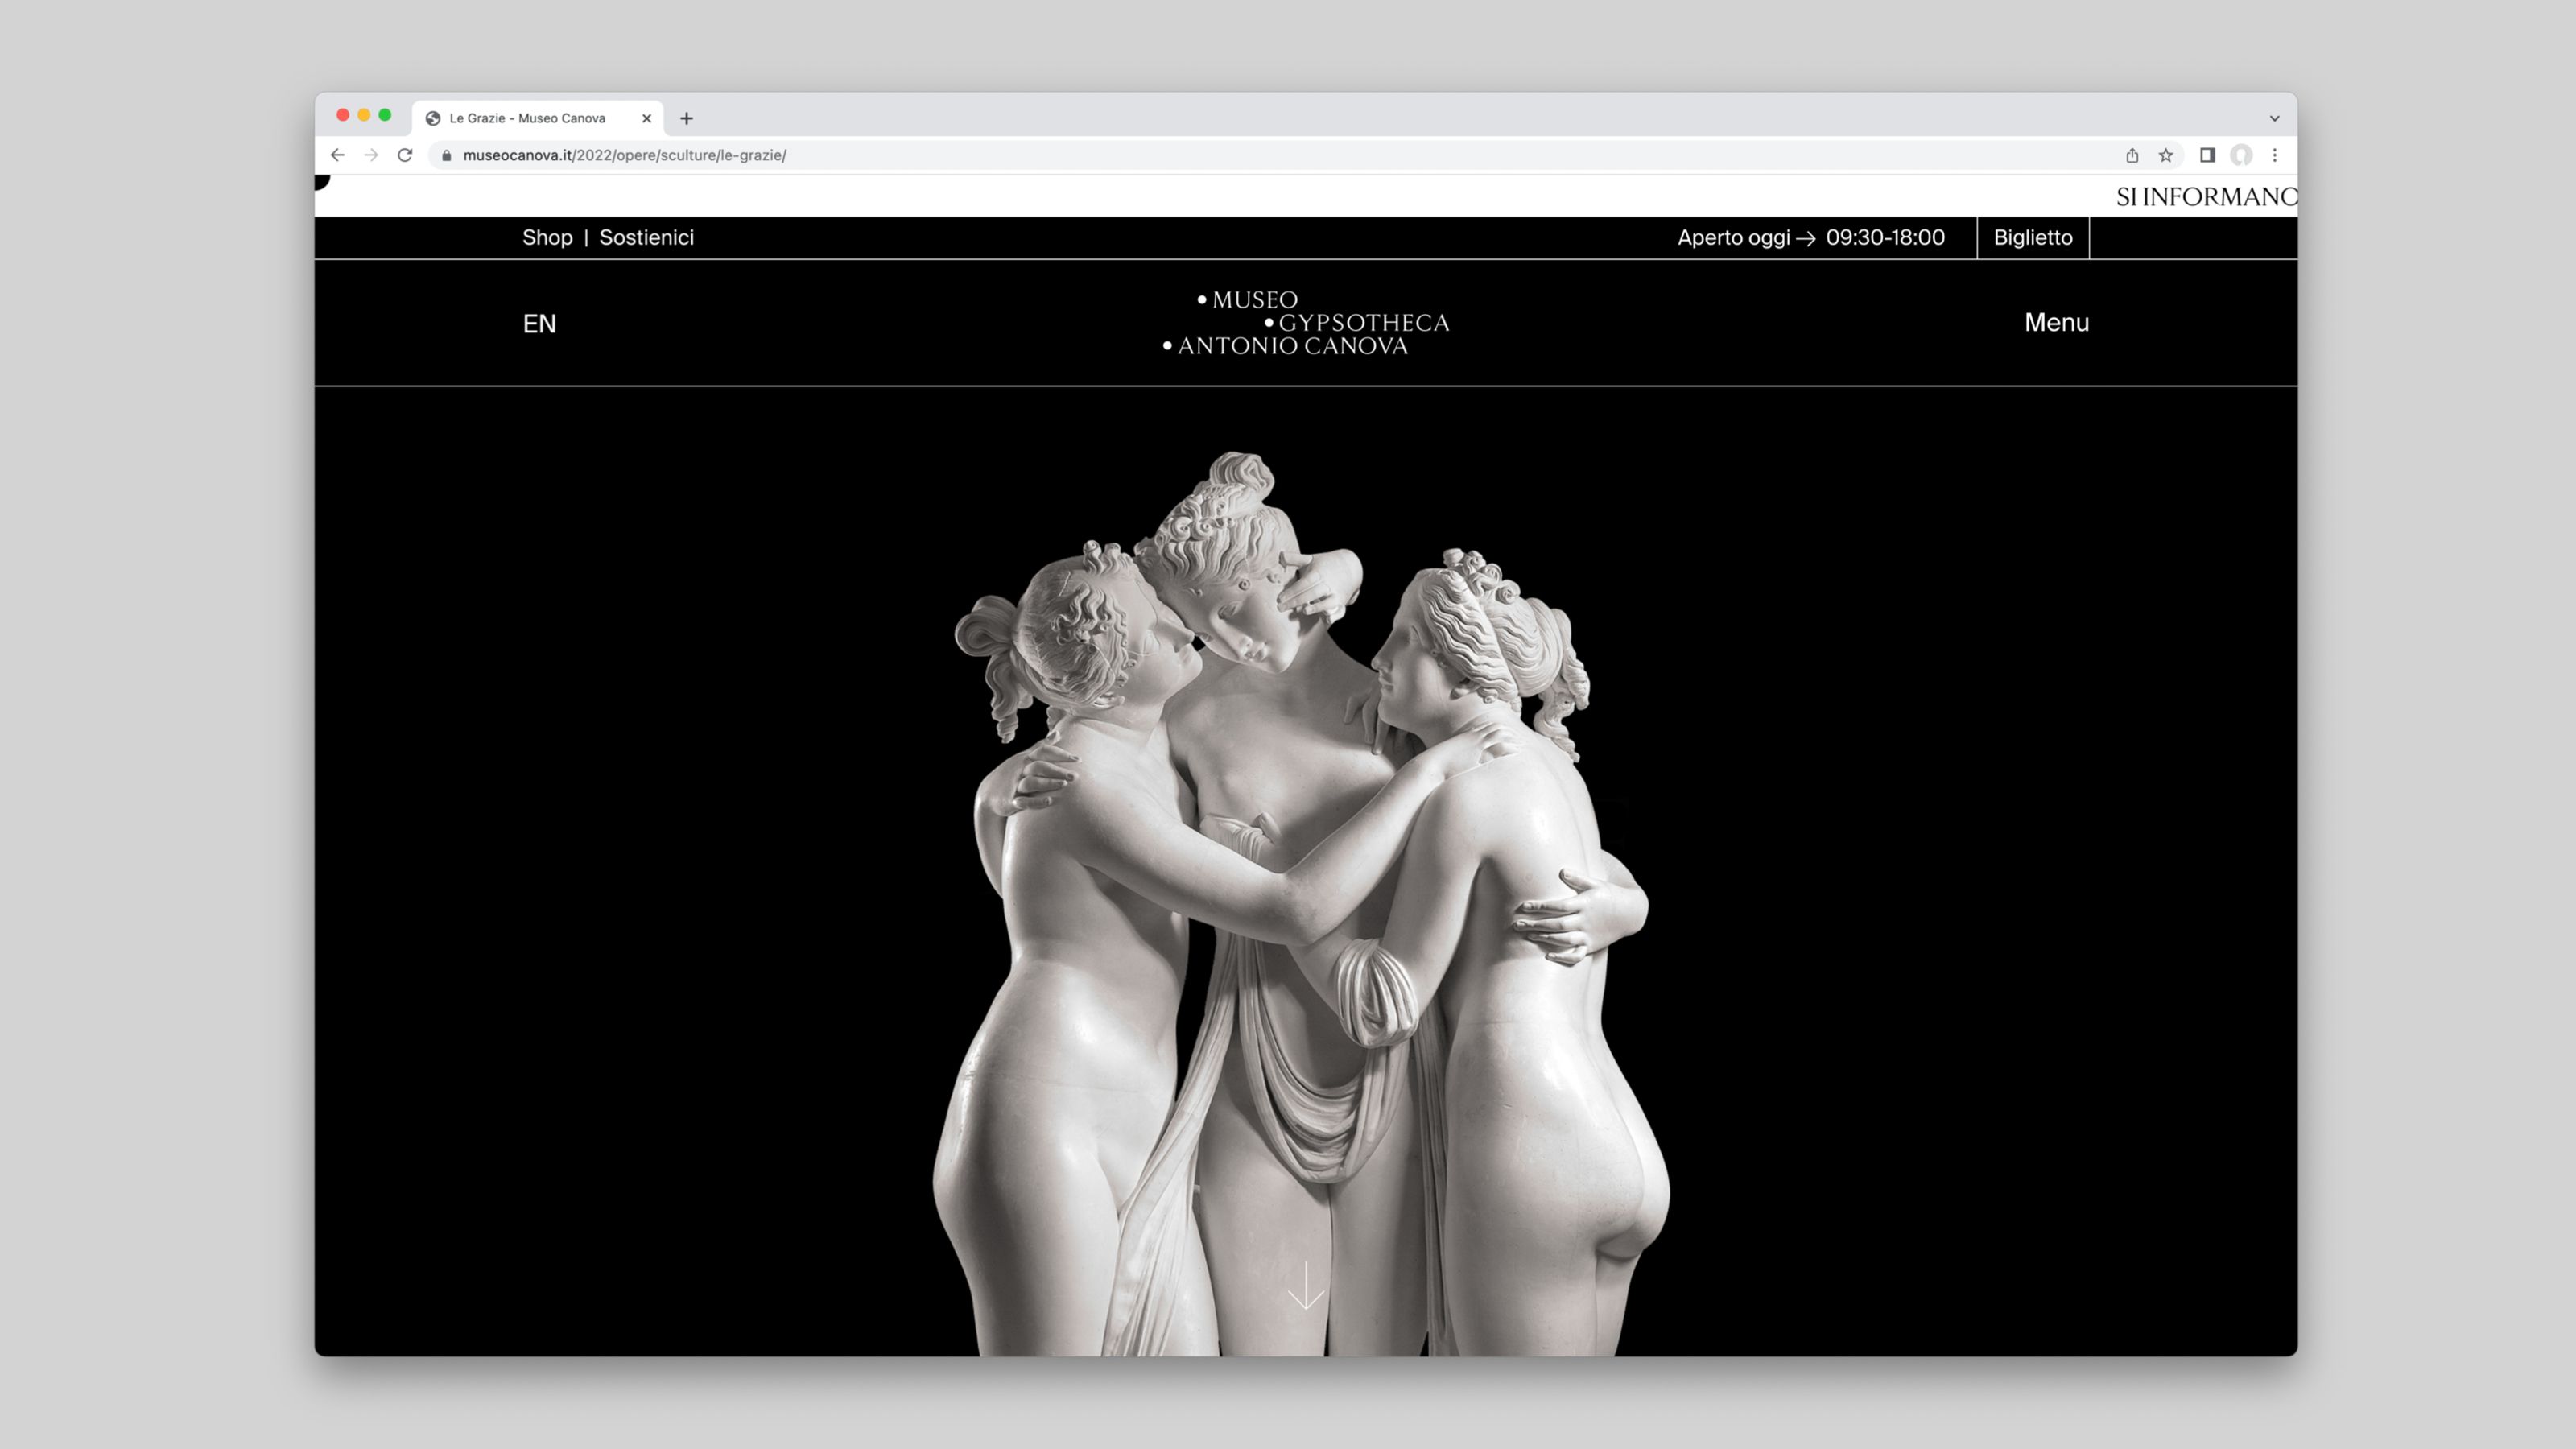The width and height of the screenshot is (2576, 1449).
Task: Open the Chrome three-dot menu
Action: 2275,155
